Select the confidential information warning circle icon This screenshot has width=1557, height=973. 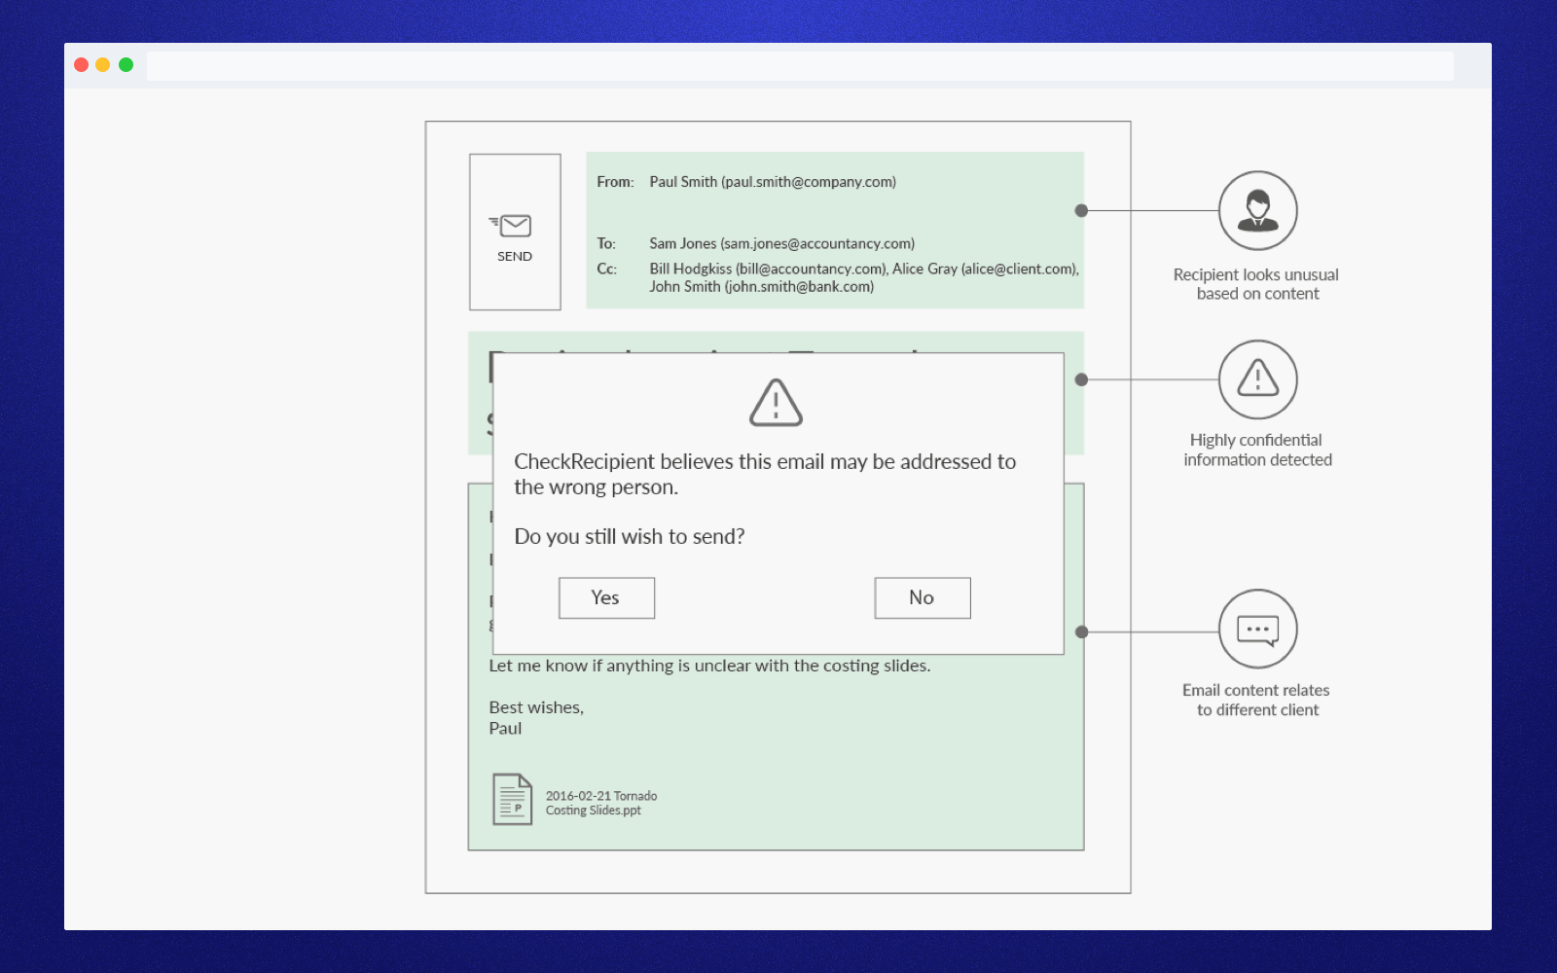click(x=1257, y=378)
